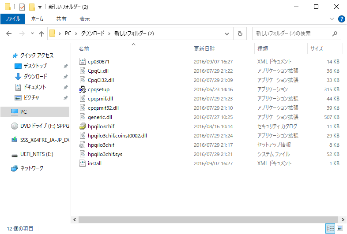This screenshot has height=234, width=347.
Task: Click the hpqilo3chif.coinst0002.dll file icon
Action: [x=83, y=135]
